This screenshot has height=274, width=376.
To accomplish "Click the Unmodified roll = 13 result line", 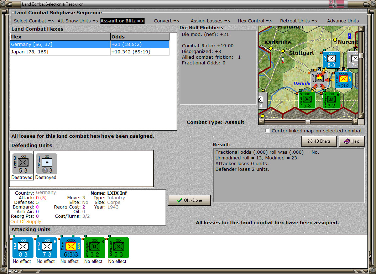I will [x=257, y=158].
